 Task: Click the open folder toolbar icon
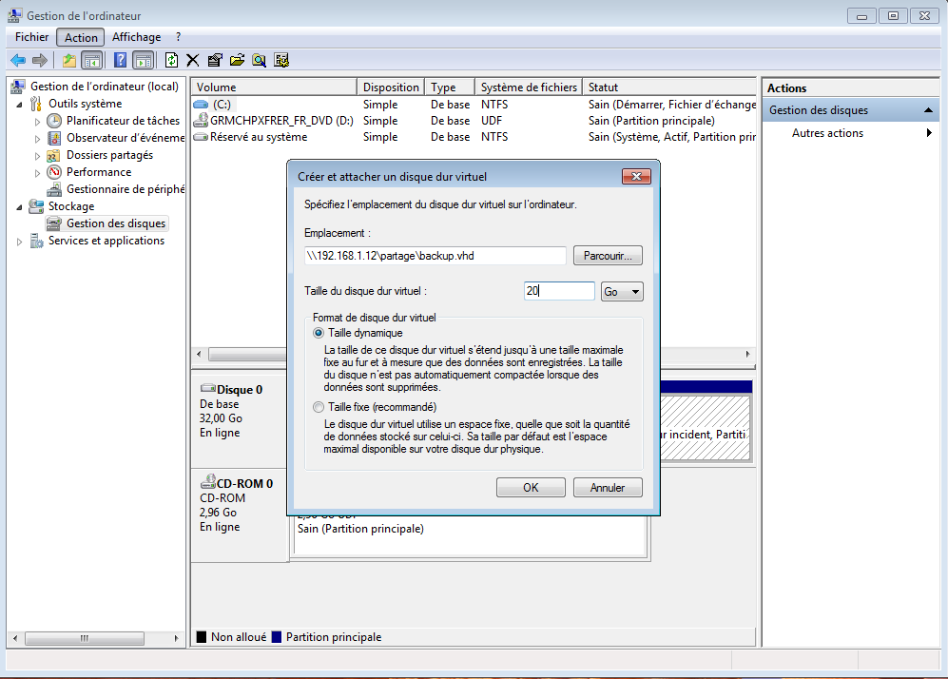(x=237, y=60)
